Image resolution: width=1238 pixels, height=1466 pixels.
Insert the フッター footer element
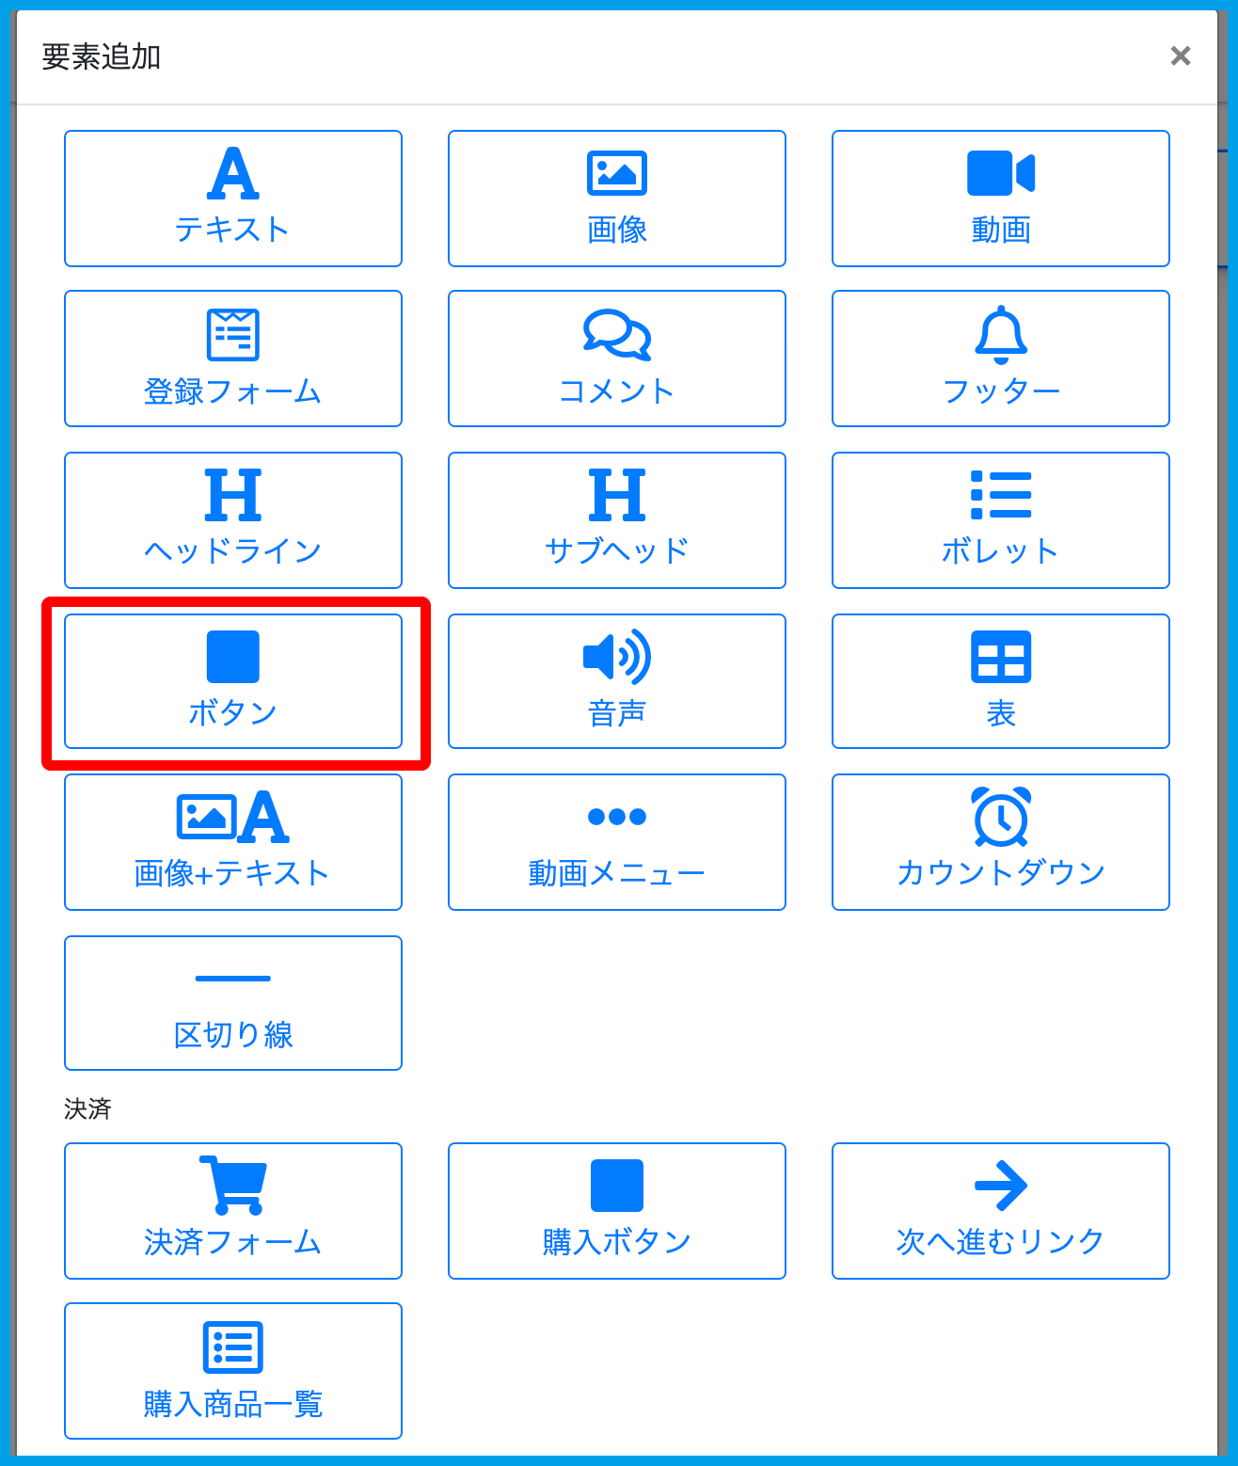(x=1000, y=359)
